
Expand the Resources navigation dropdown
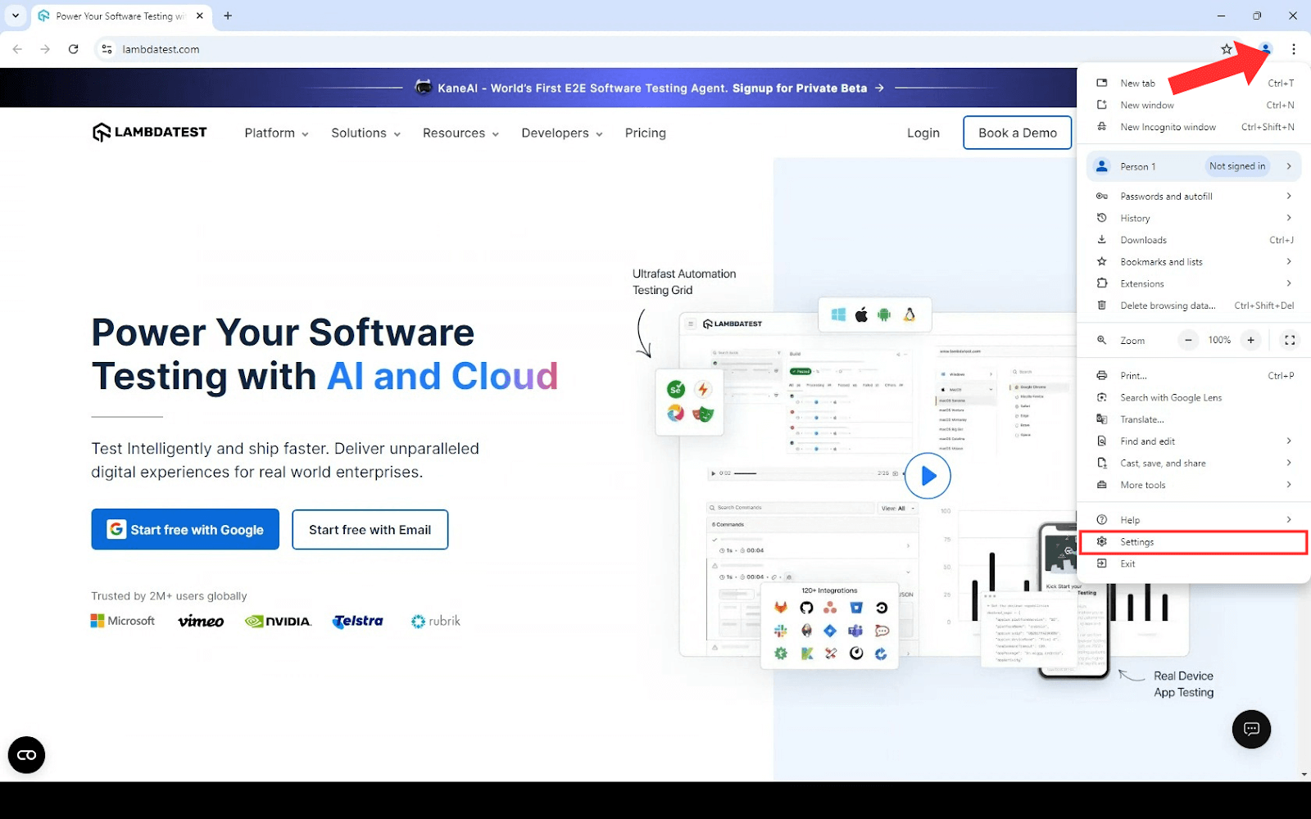460,133
